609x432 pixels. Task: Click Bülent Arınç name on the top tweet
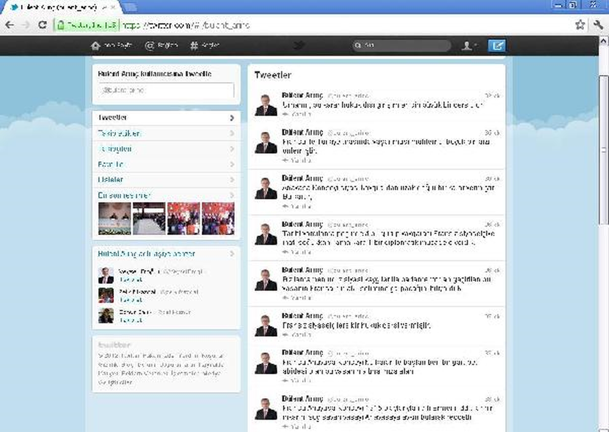[x=302, y=96]
